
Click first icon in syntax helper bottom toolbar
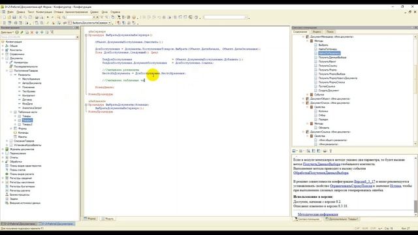tap(294, 151)
